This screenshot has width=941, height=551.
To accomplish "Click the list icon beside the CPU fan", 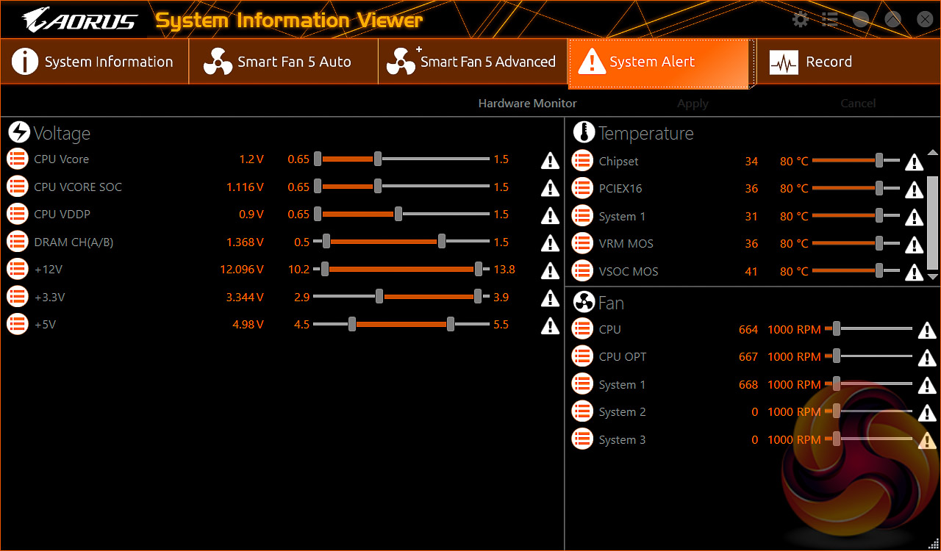I will [582, 330].
